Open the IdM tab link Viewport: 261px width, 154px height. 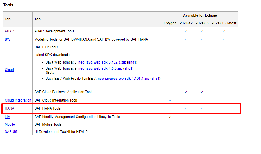(8, 117)
